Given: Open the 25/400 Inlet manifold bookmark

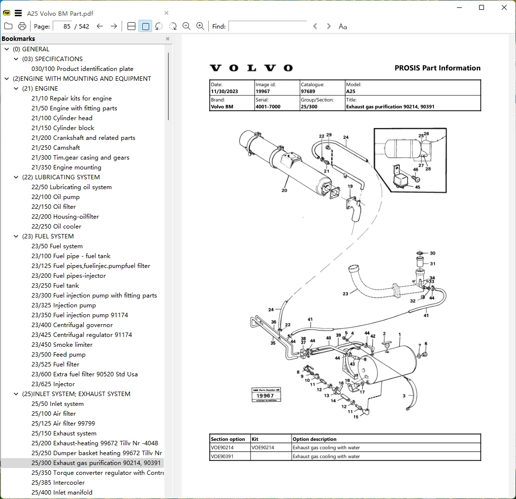Looking at the screenshot, I should [x=62, y=493].
